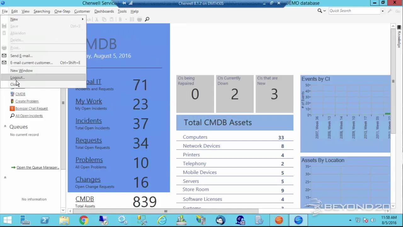Open Internet Explorer from the taskbar
The width and height of the screenshot is (403, 227).
[x=162, y=220]
